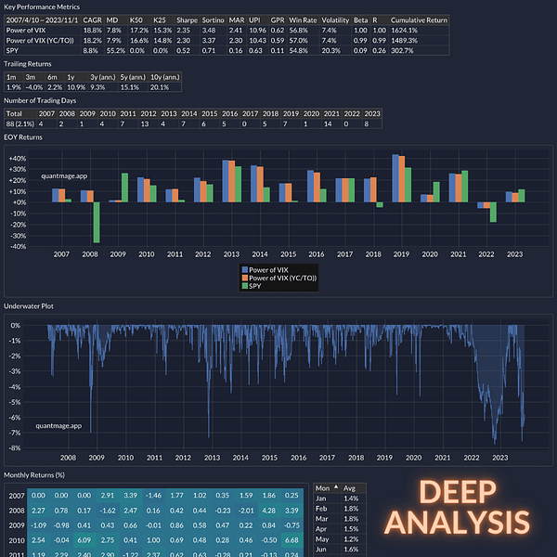Click the Avg column header in monthly averages
Image resolution: width=557 pixels, height=557 pixels.
(349, 488)
